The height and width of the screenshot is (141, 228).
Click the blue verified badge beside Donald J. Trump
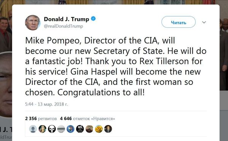point(93,19)
